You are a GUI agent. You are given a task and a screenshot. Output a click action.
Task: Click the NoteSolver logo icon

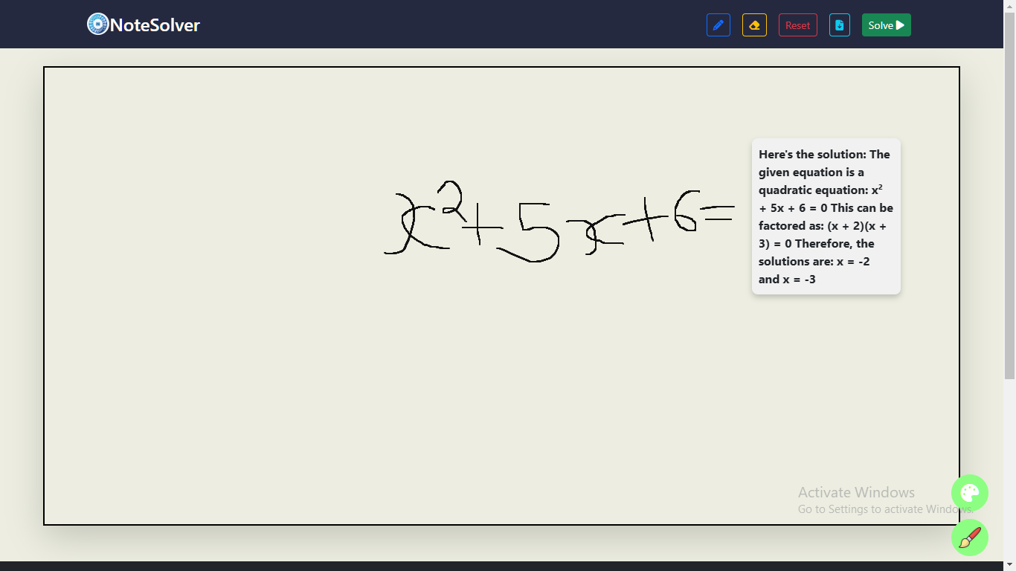[x=96, y=24]
